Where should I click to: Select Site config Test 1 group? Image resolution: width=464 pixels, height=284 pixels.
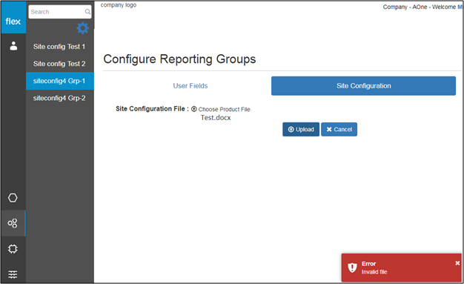pos(59,47)
